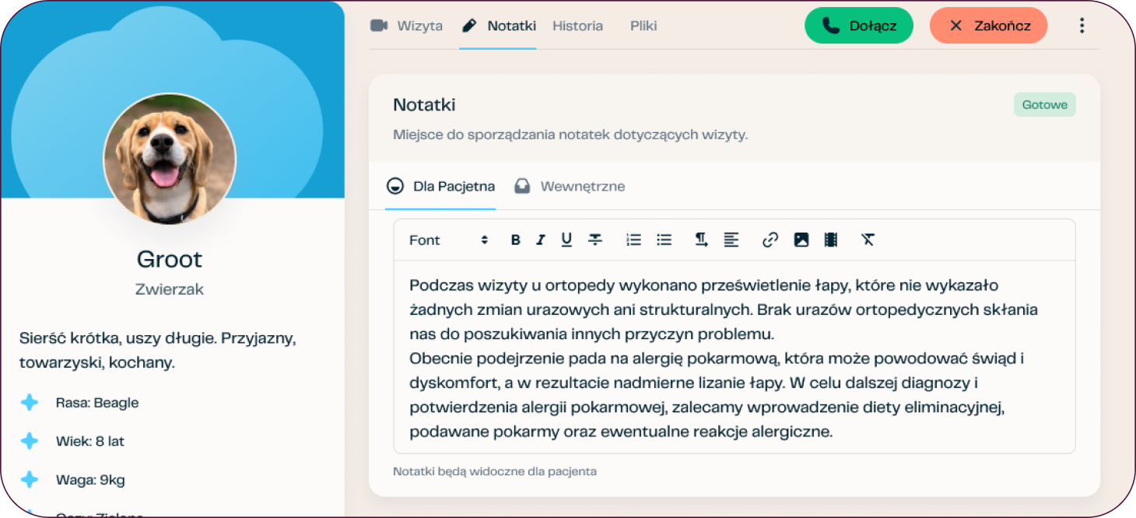Clear text formatting in the editor
Viewport: 1136px width, 518px height.
(868, 240)
